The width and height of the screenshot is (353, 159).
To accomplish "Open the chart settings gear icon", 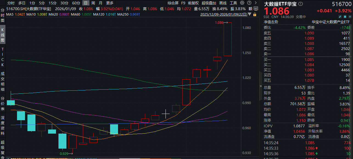I will click(242, 3).
